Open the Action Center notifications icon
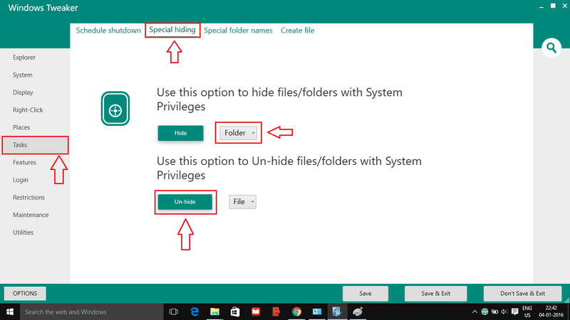Viewport: 570px width, 320px height. click(x=514, y=311)
